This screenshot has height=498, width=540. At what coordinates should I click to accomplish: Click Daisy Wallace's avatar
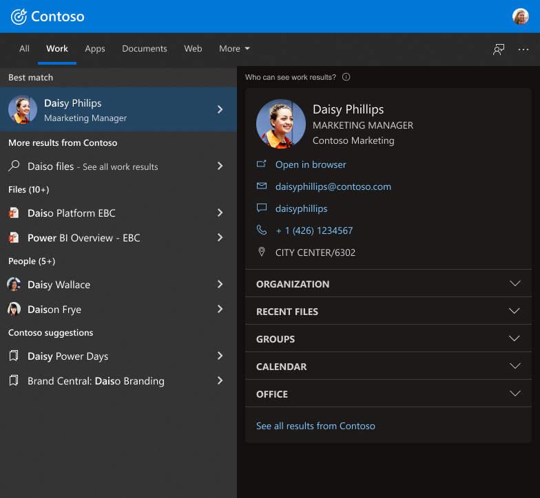14,285
